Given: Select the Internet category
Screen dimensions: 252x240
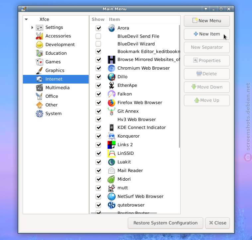Looking at the screenshot, I should tap(56, 79).
